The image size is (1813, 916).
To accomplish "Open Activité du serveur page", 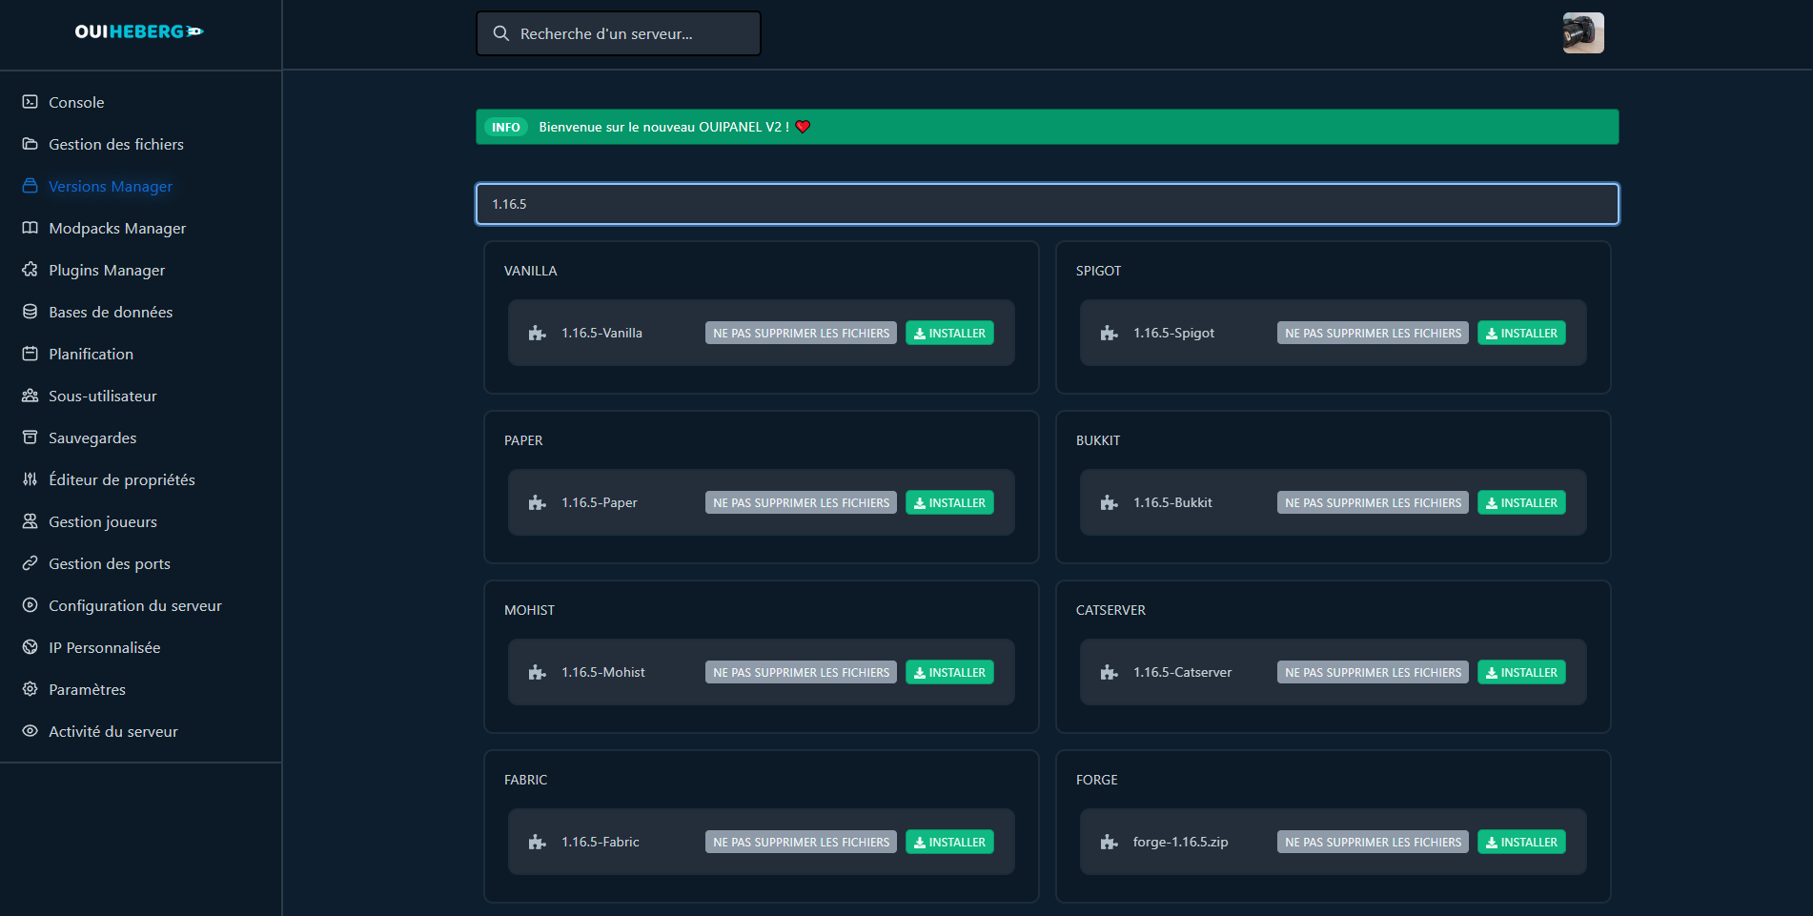I will [113, 731].
